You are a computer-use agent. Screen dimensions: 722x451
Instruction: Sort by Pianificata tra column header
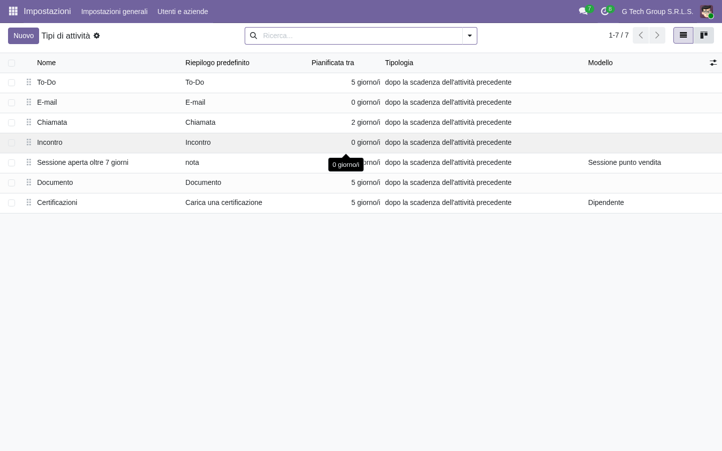click(x=333, y=63)
